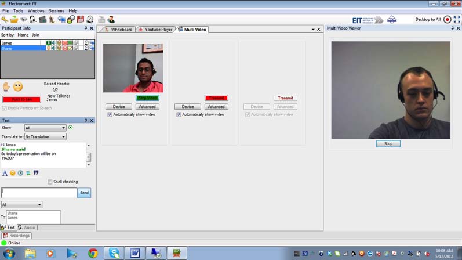Click the red floppy disk save icon
This screenshot has height=260, width=462.
pyautogui.click(x=81, y=20)
